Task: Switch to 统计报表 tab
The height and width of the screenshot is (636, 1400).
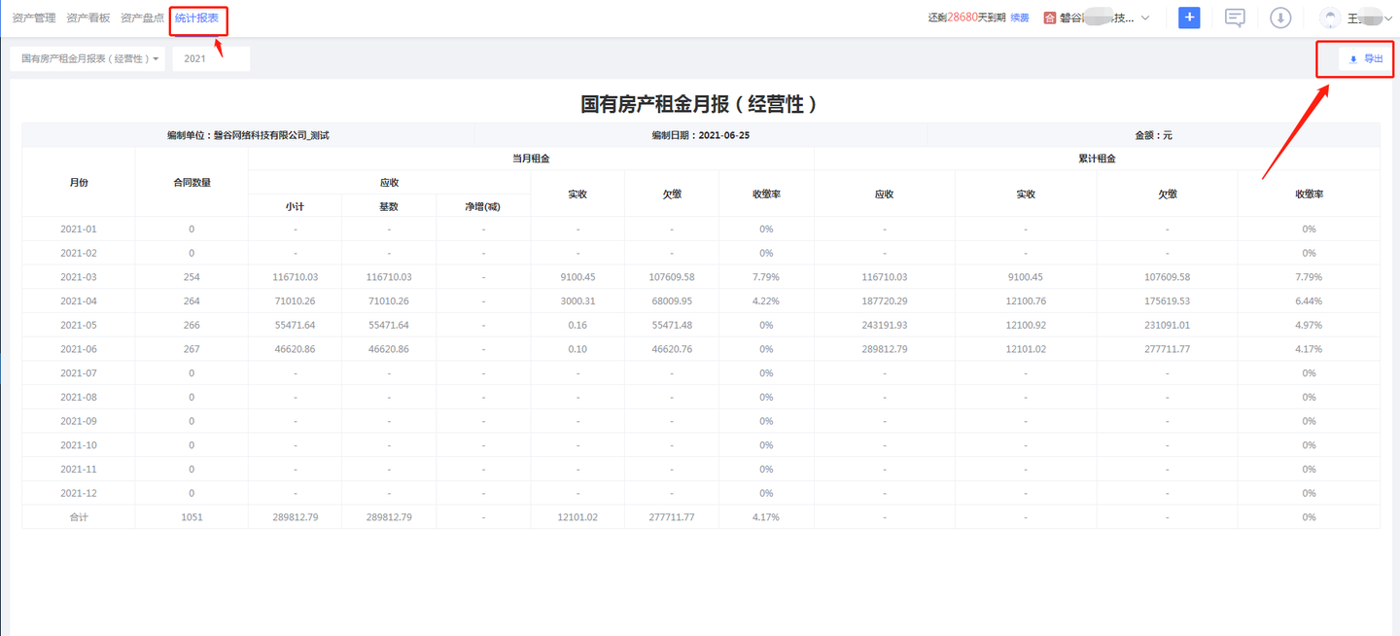Action: (x=197, y=18)
